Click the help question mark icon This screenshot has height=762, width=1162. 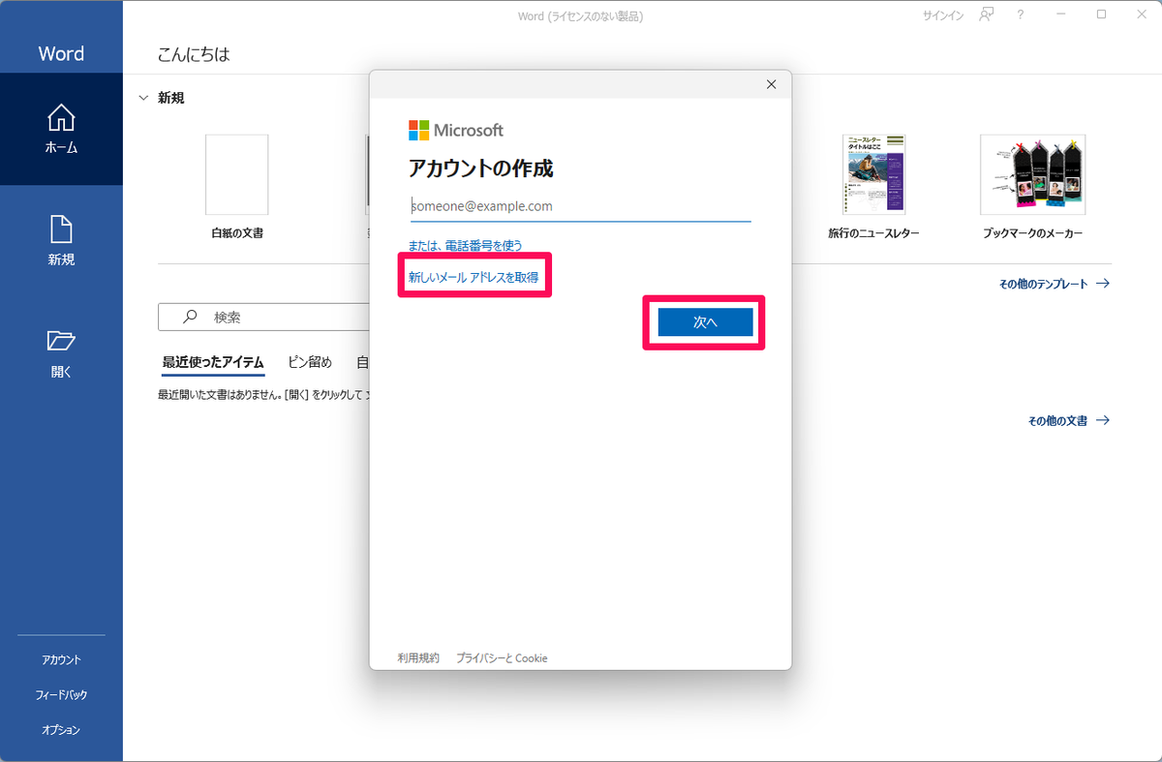1021,15
